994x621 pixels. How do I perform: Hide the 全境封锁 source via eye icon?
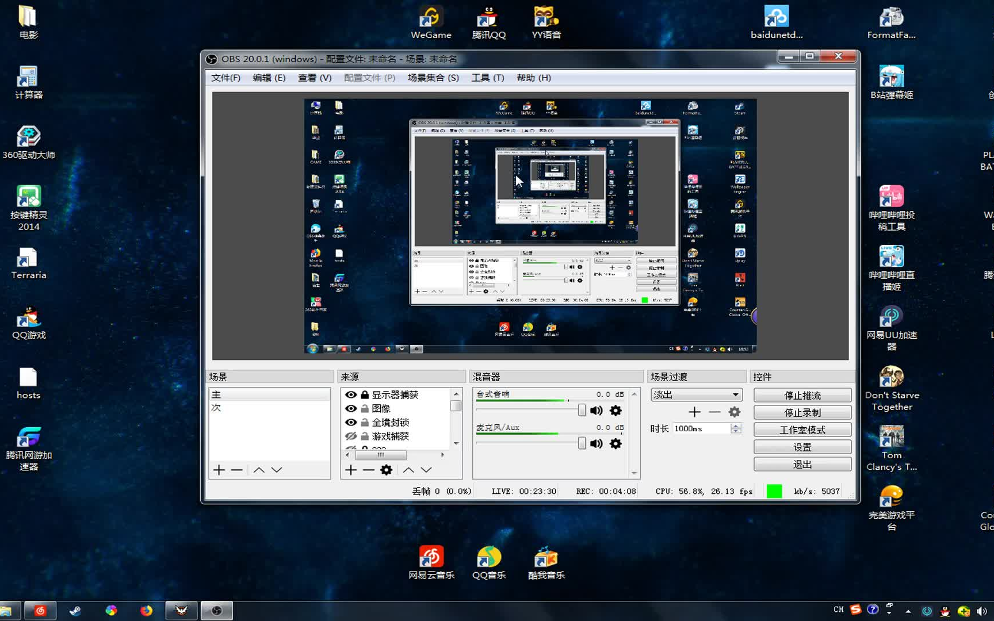click(x=350, y=422)
